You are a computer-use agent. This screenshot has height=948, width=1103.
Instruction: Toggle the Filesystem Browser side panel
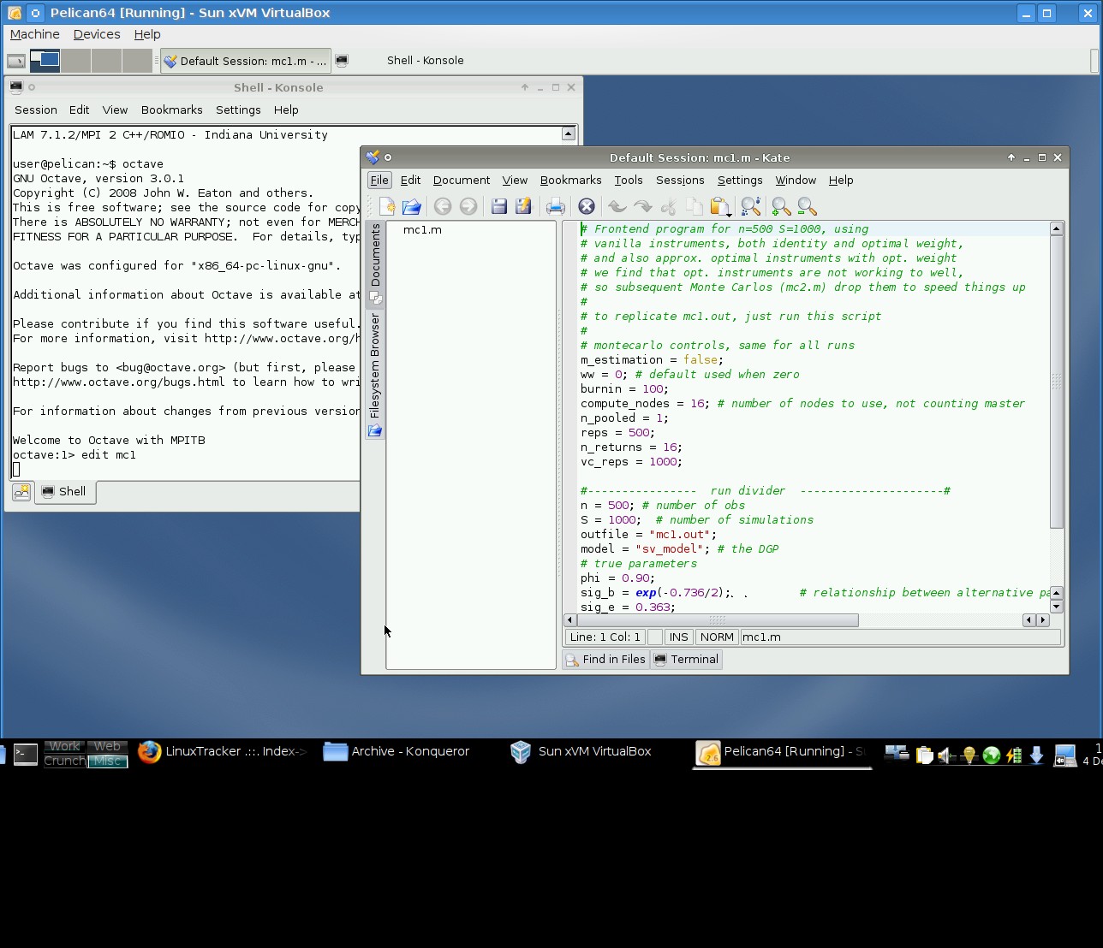pos(375,375)
